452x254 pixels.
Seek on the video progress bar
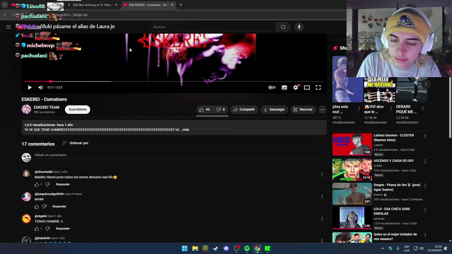pos(174,81)
